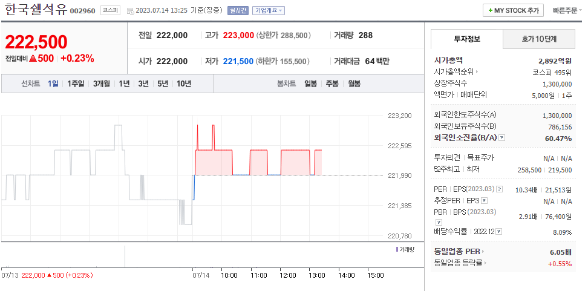Screen dimensions: 588x291
Task: Click the MY STOCK 추가 button
Action: click(x=513, y=10)
